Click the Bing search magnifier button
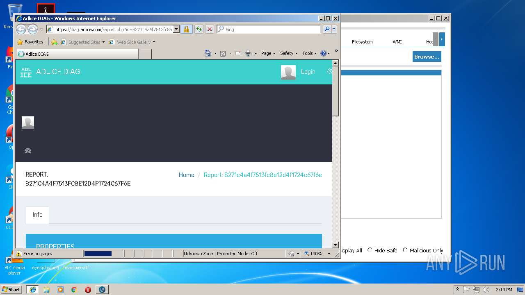The width and height of the screenshot is (525, 295). [327, 29]
